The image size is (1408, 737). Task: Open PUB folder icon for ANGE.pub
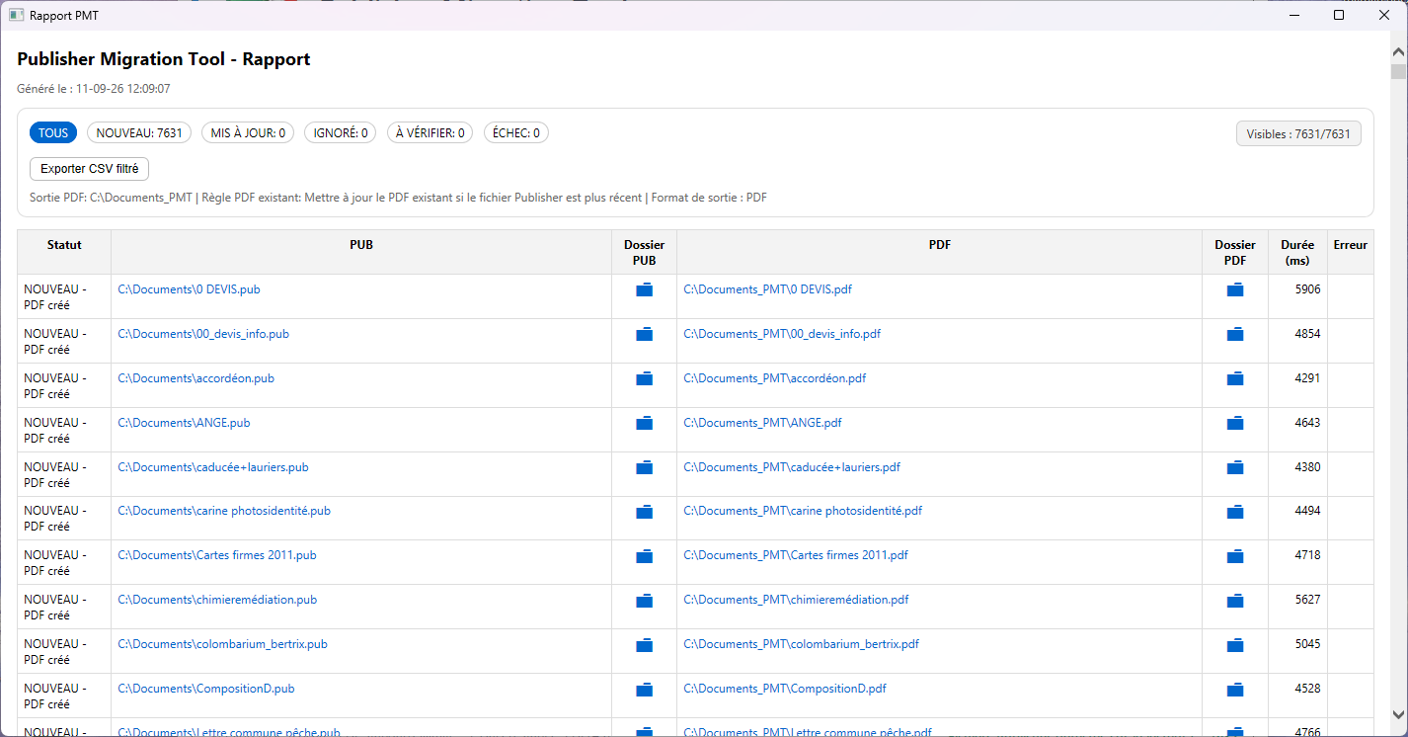[x=644, y=423]
